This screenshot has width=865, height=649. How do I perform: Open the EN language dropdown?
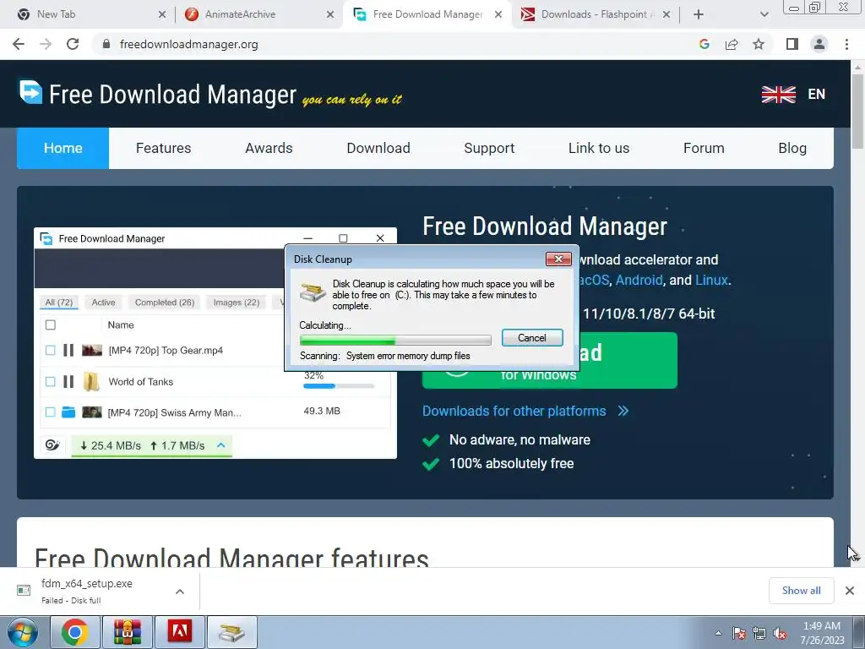[x=817, y=95]
